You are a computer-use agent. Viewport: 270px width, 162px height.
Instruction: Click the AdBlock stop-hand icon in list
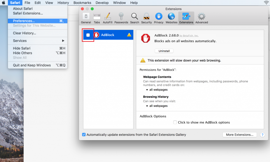(97, 35)
